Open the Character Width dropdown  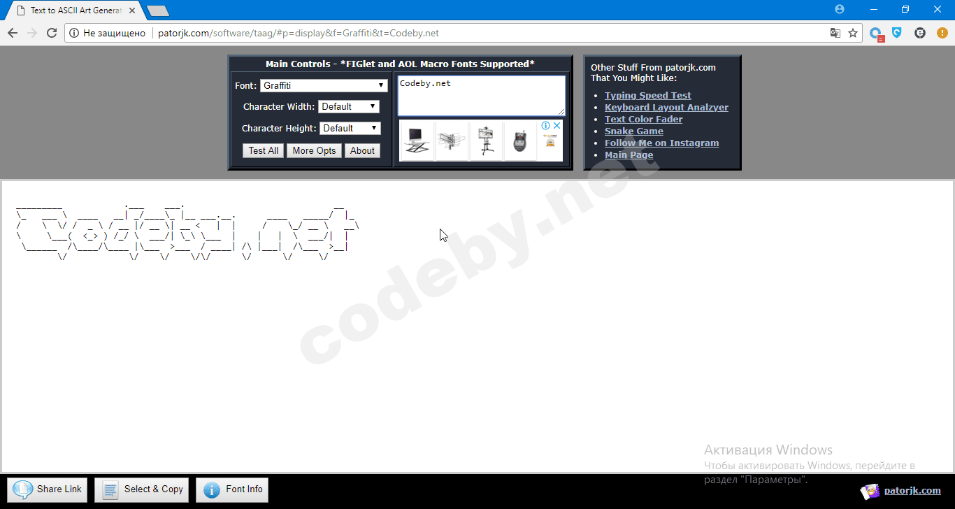[x=349, y=106]
